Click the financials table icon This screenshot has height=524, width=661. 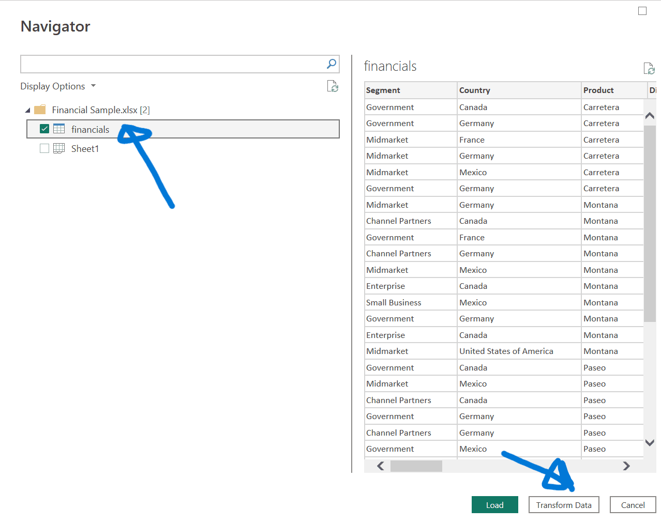[59, 129]
